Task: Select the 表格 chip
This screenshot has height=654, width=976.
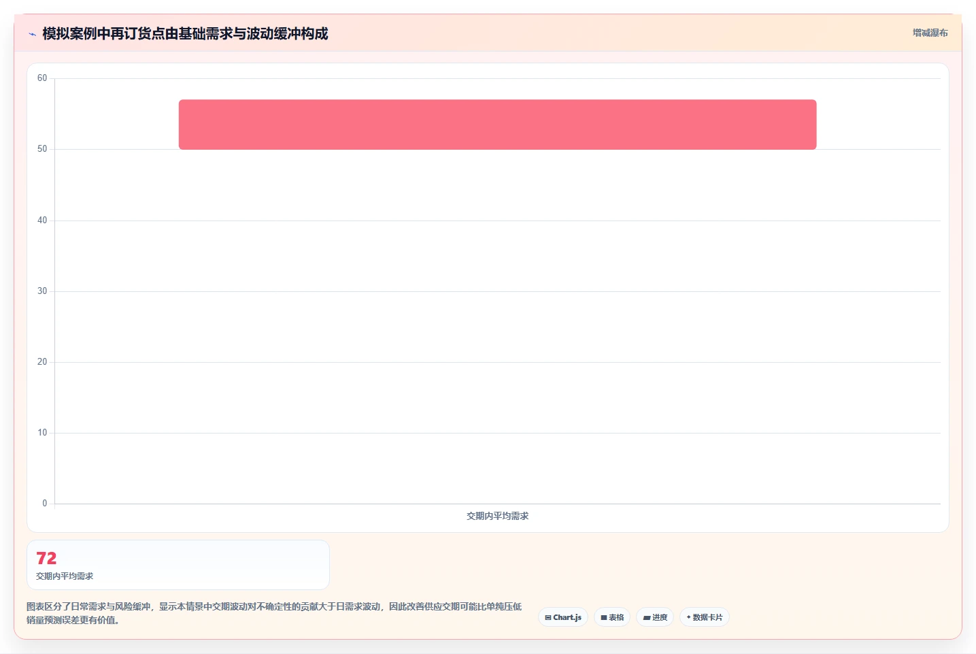Action: [612, 617]
